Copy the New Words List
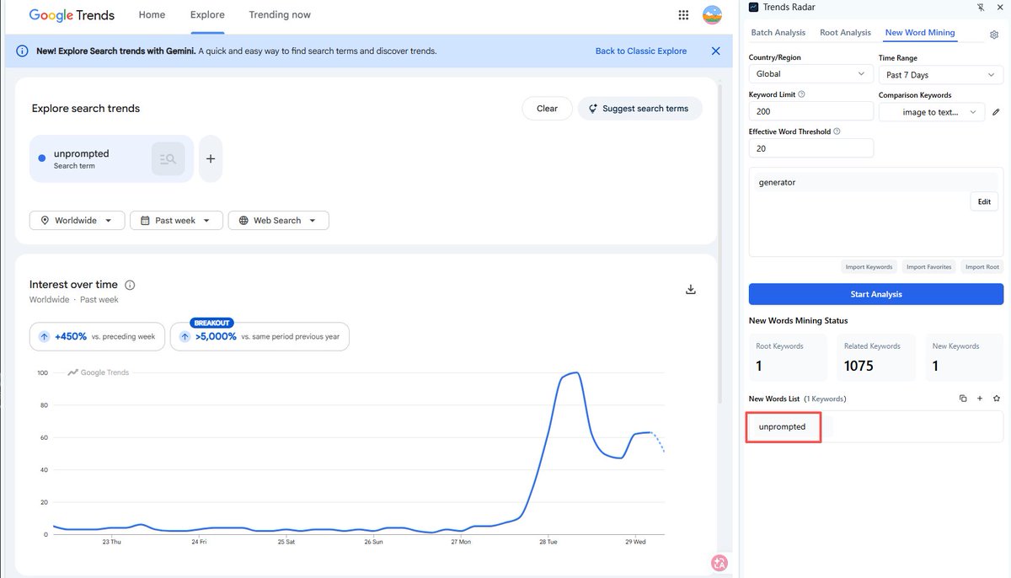Viewport: 1011px width, 578px height. pyautogui.click(x=963, y=399)
